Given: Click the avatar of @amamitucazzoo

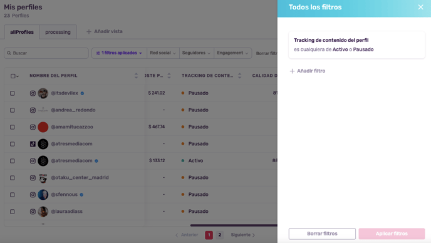Looking at the screenshot, I should click(43, 127).
